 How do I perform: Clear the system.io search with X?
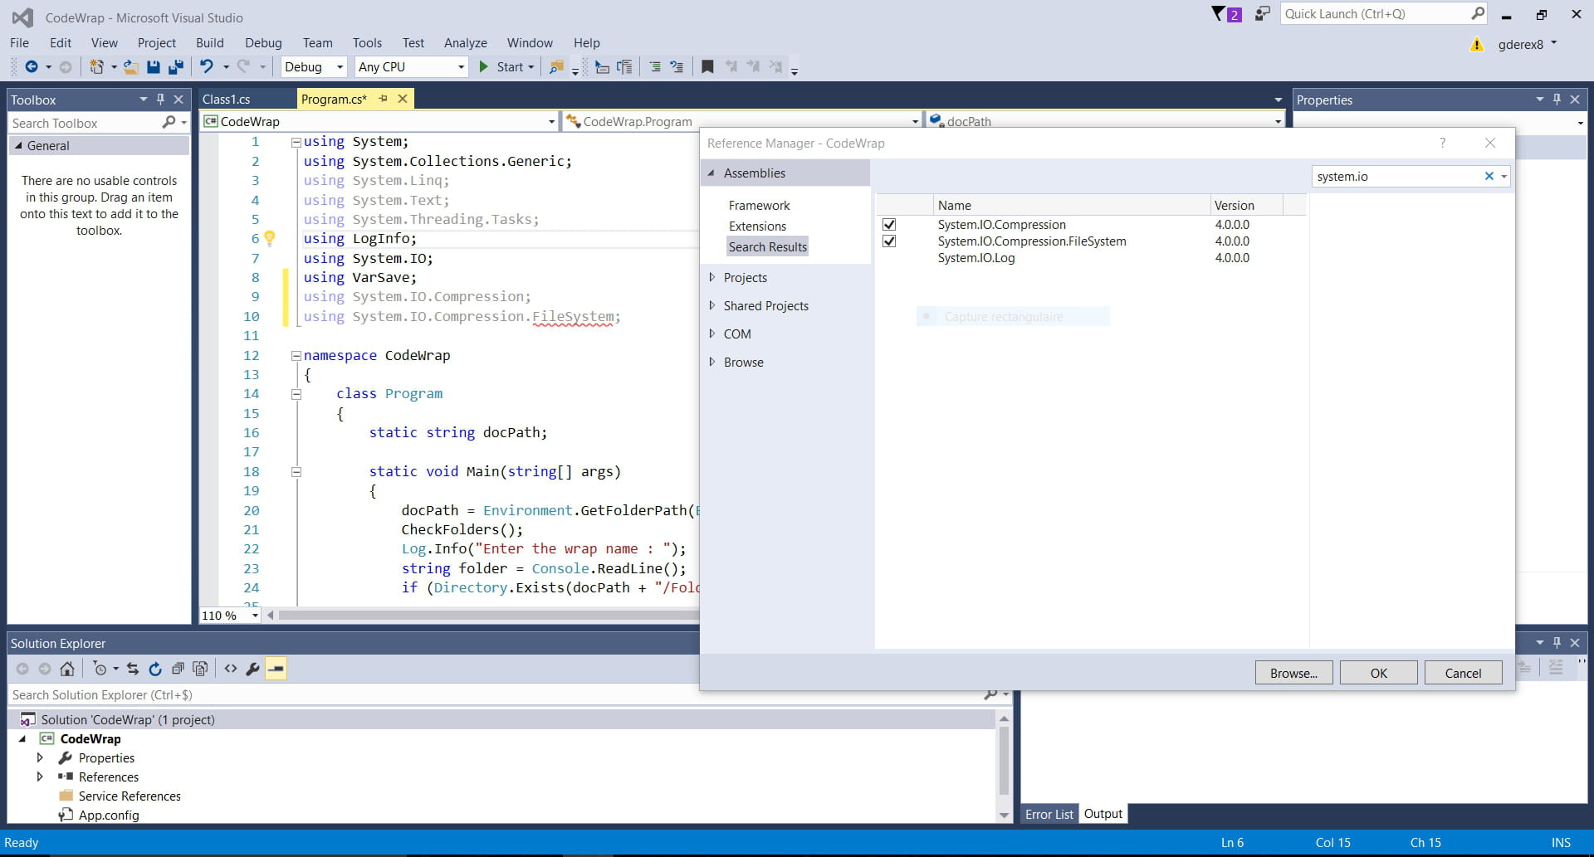click(x=1489, y=176)
